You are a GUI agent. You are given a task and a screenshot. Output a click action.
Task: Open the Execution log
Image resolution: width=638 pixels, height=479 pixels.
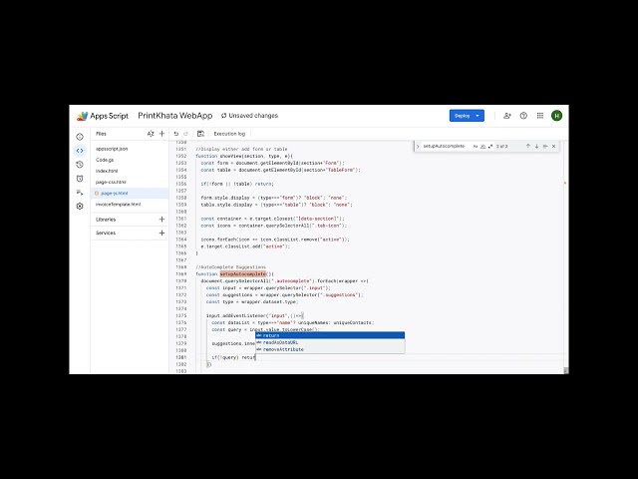tap(229, 134)
